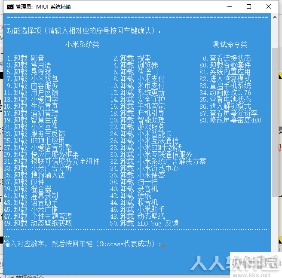Click the '测试命令类' column heading
This screenshot has width=282, height=278.
tap(230, 44)
